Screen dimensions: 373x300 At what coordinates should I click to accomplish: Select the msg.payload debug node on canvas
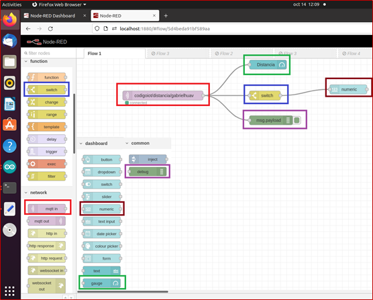[271, 120]
